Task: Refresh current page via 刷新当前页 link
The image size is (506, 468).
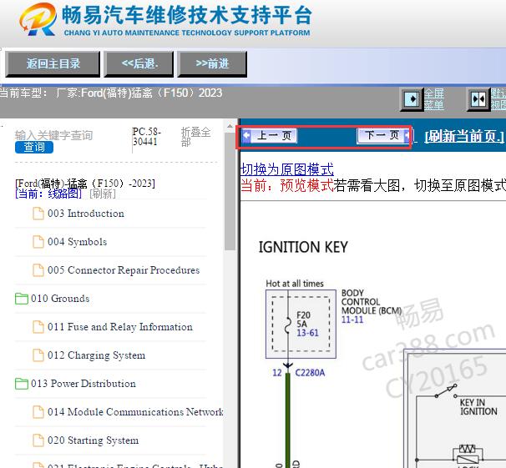Action: [x=464, y=136]
